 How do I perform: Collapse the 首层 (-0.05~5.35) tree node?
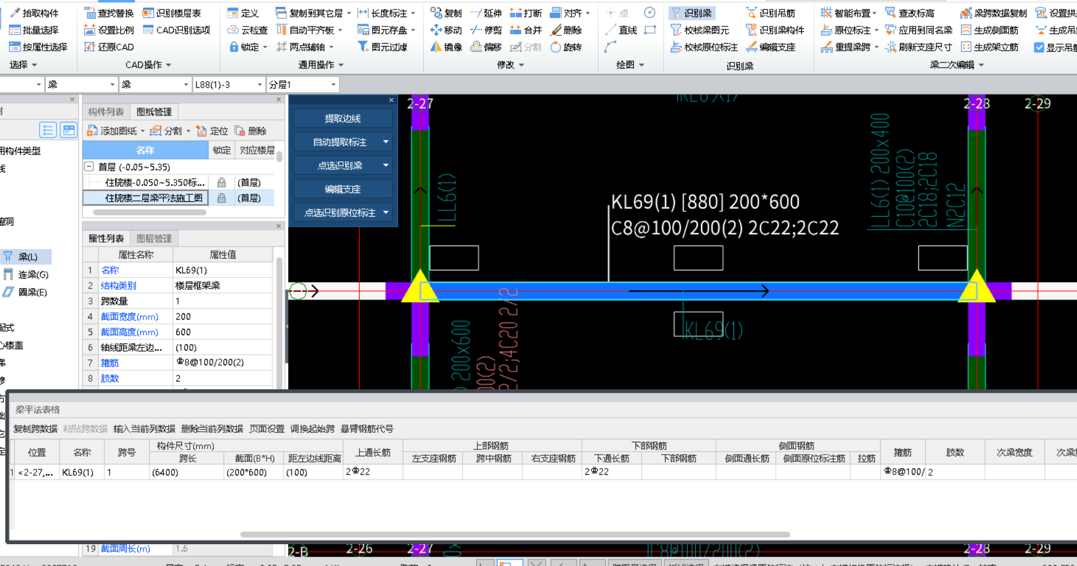point(89,167)
